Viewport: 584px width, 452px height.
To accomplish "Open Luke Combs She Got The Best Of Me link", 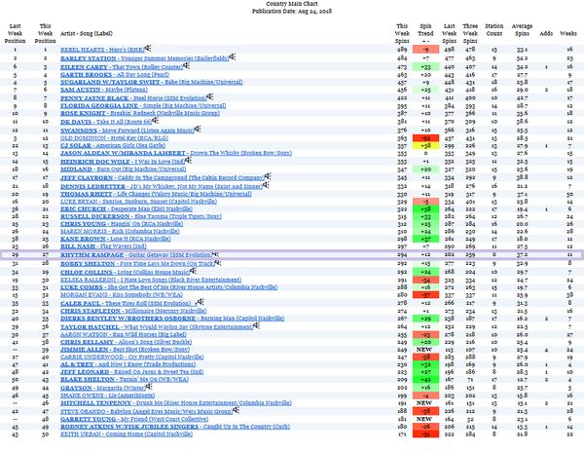I will coord(169,287).
